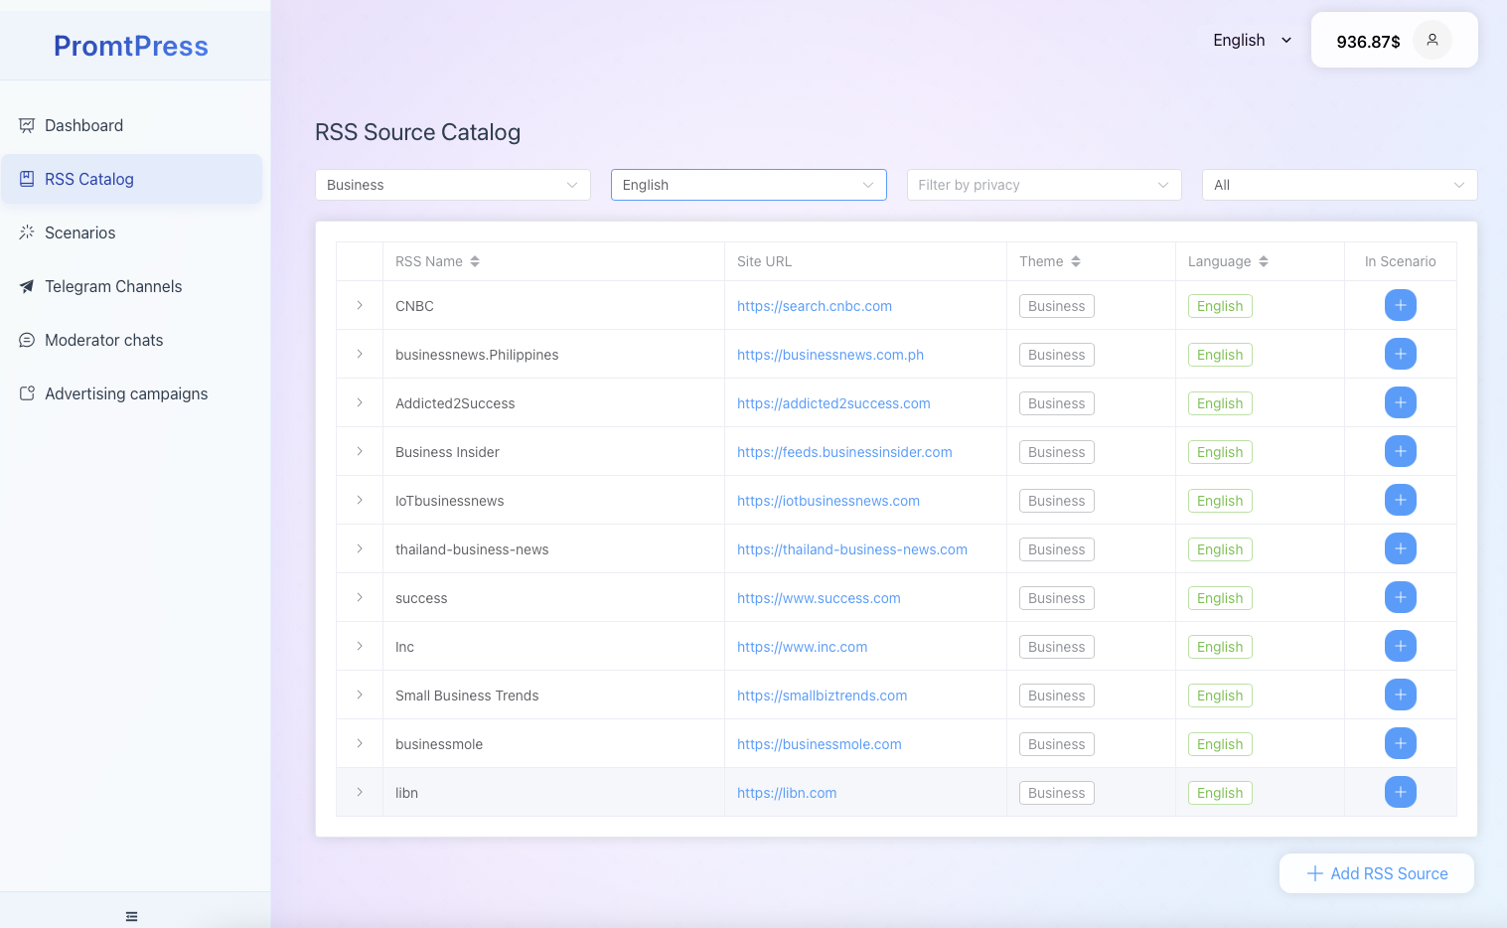Open https://feeds.businessinsider.com link
Screen dimensions: 1507x928
tap(844, 452)
